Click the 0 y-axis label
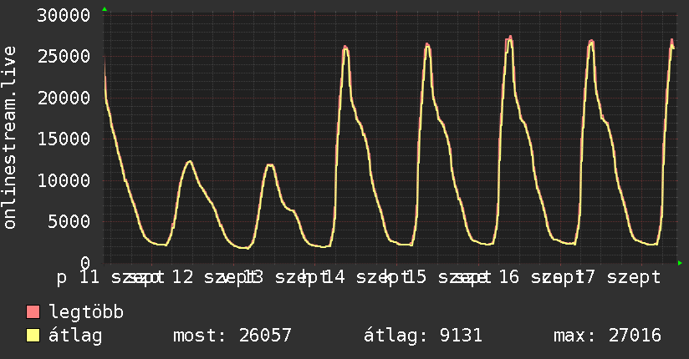Screen dimensions: 689x359 point(85,262)
